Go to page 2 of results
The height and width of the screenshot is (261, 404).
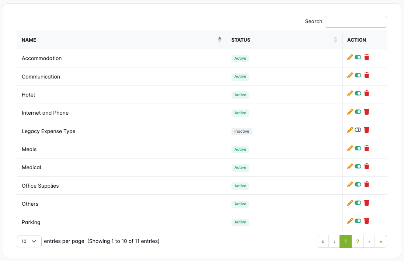(x=358, y=241)
